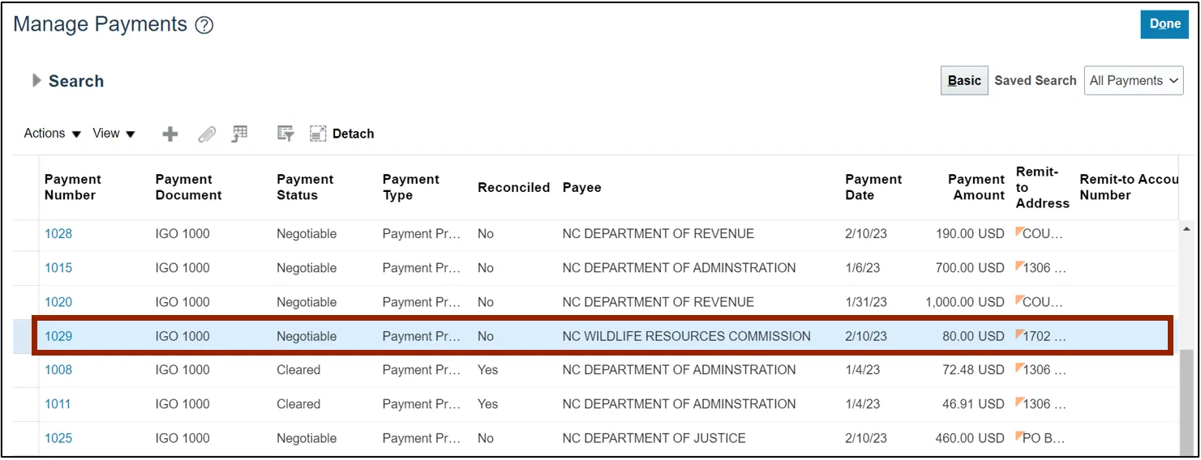Viewport: 1201px width, 460px height.
Task: Click the vertical scrollbar thumb of the table
Action: point(1186,402)
